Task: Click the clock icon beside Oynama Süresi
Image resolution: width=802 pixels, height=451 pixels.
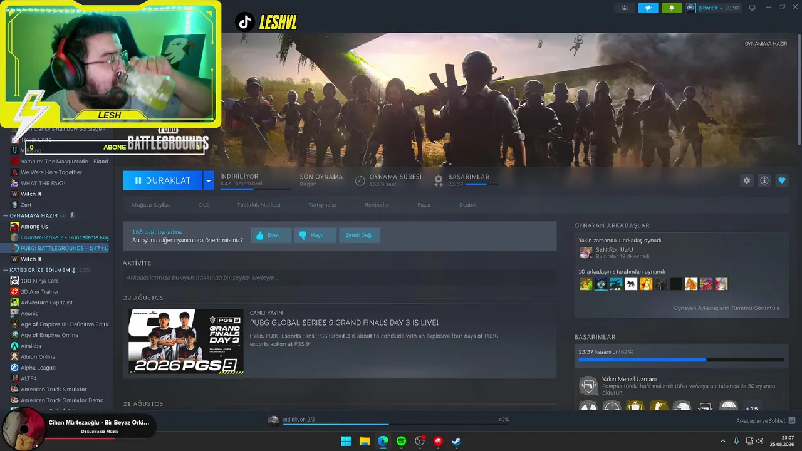Action: click(x=360, y=180)
